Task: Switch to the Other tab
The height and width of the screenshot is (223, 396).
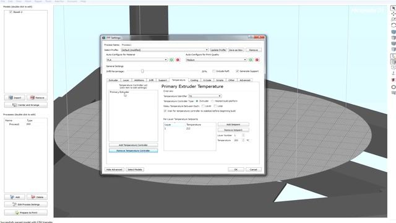Action: click(231, 80)
